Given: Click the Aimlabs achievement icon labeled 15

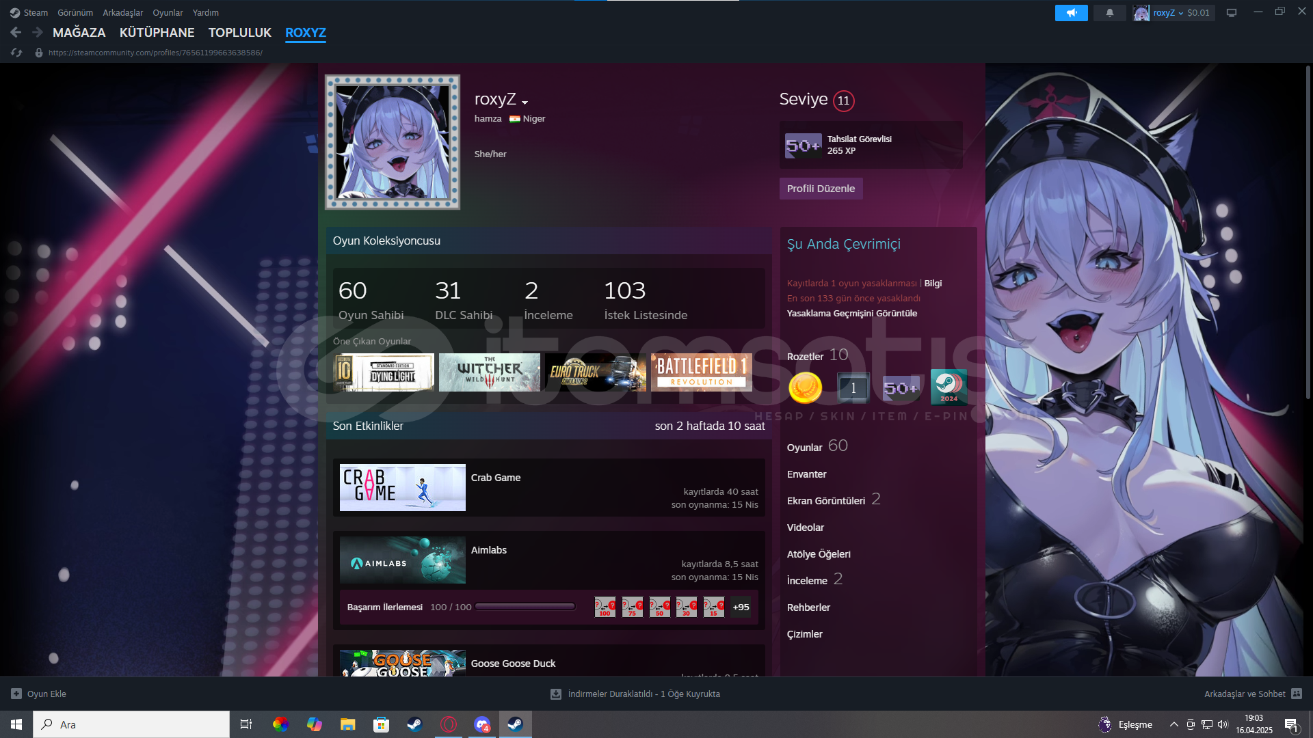Looking at the screenshot, I should [714, 607].
